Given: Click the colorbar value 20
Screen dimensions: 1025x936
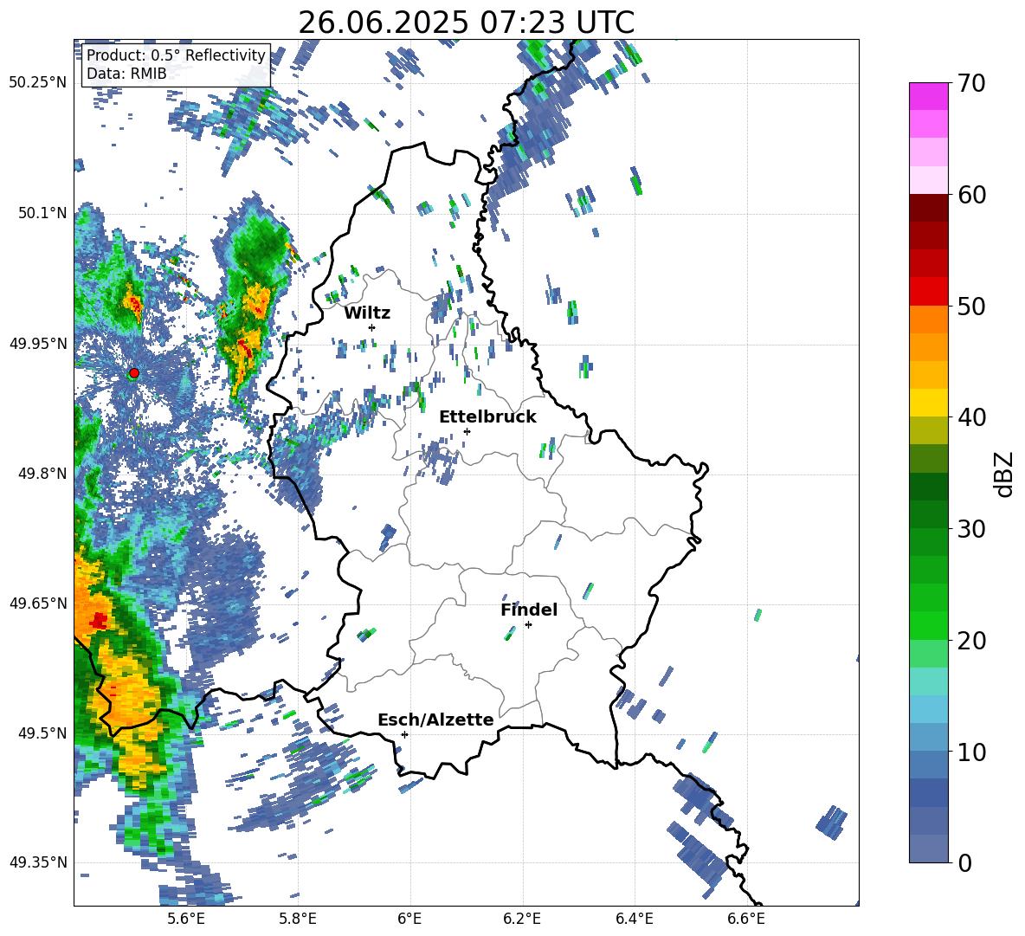Looking at the screenshot, I should click(972, 640).
